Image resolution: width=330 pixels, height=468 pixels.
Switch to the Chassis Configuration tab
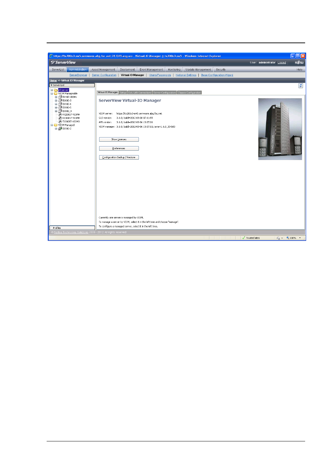tap(189, 93)
